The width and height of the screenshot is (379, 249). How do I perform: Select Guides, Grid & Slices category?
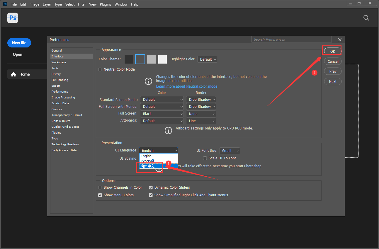point(72,127)
